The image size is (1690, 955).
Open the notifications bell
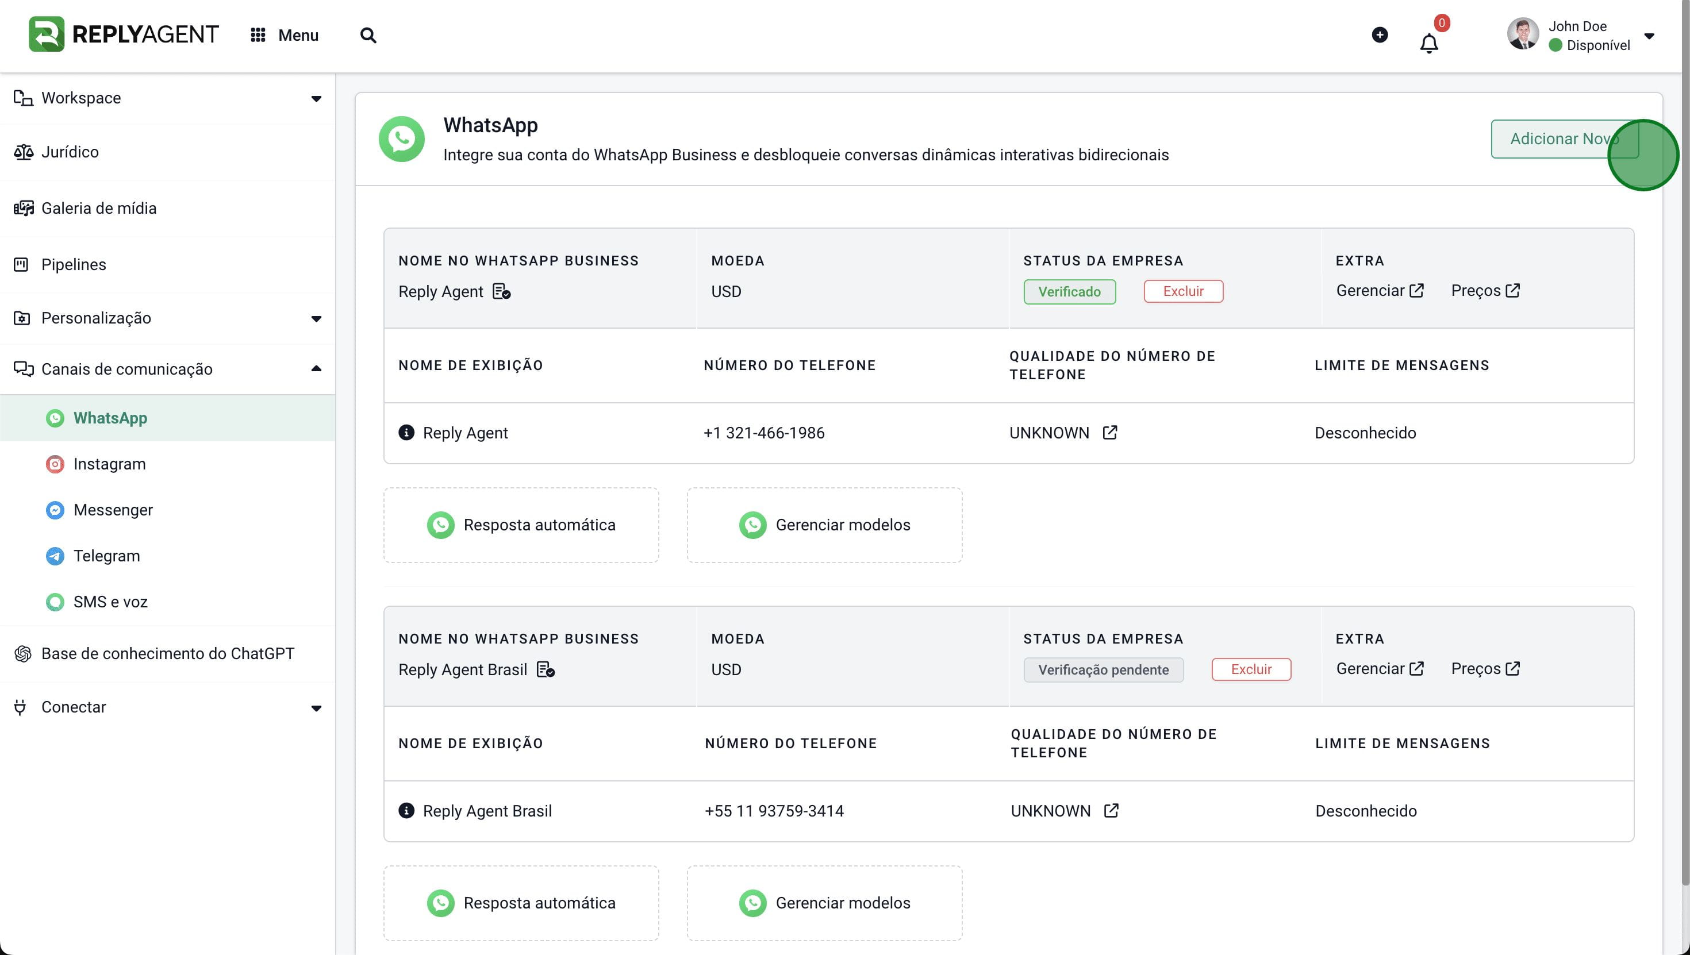tap(1429, 43)
